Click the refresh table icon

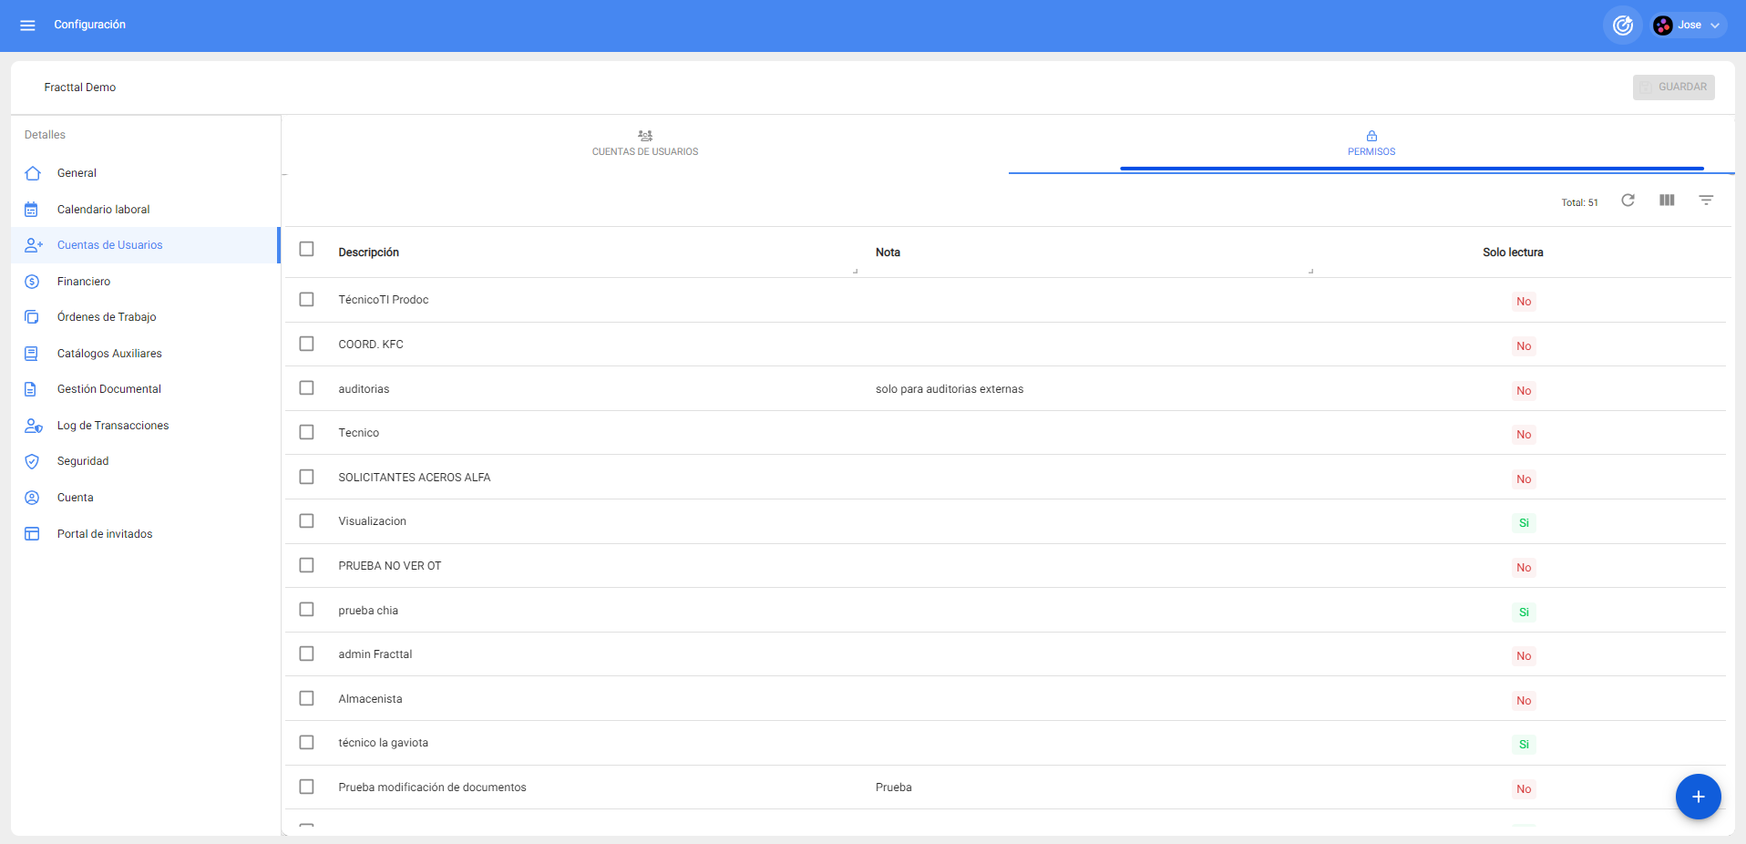click(x=1628, y=201)
